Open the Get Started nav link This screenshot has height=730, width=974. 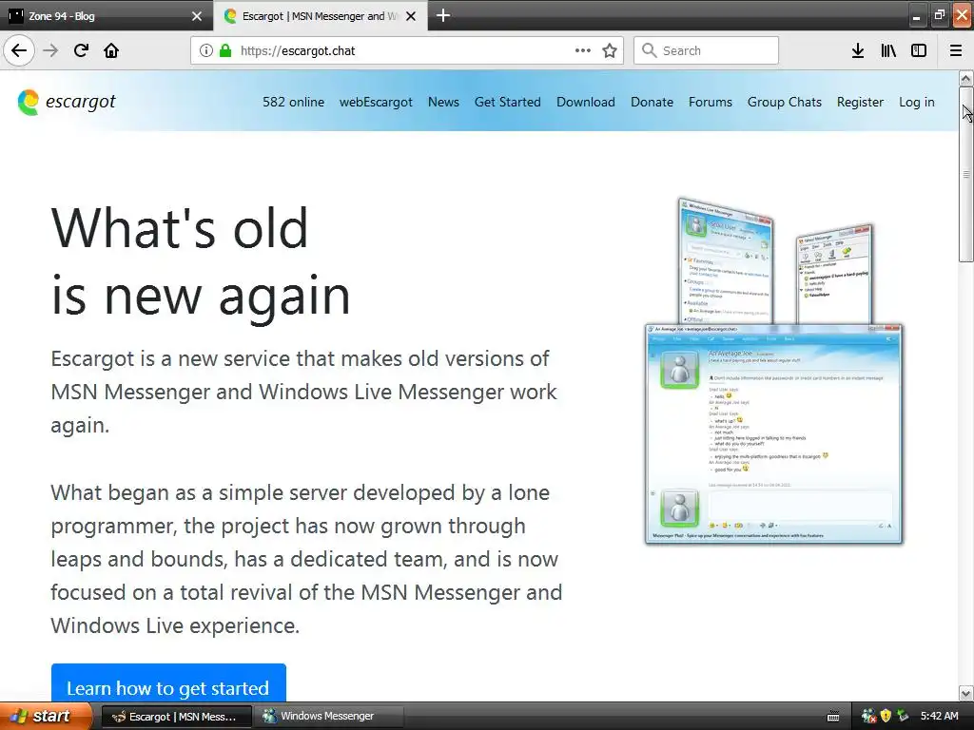tap(508, 102)
